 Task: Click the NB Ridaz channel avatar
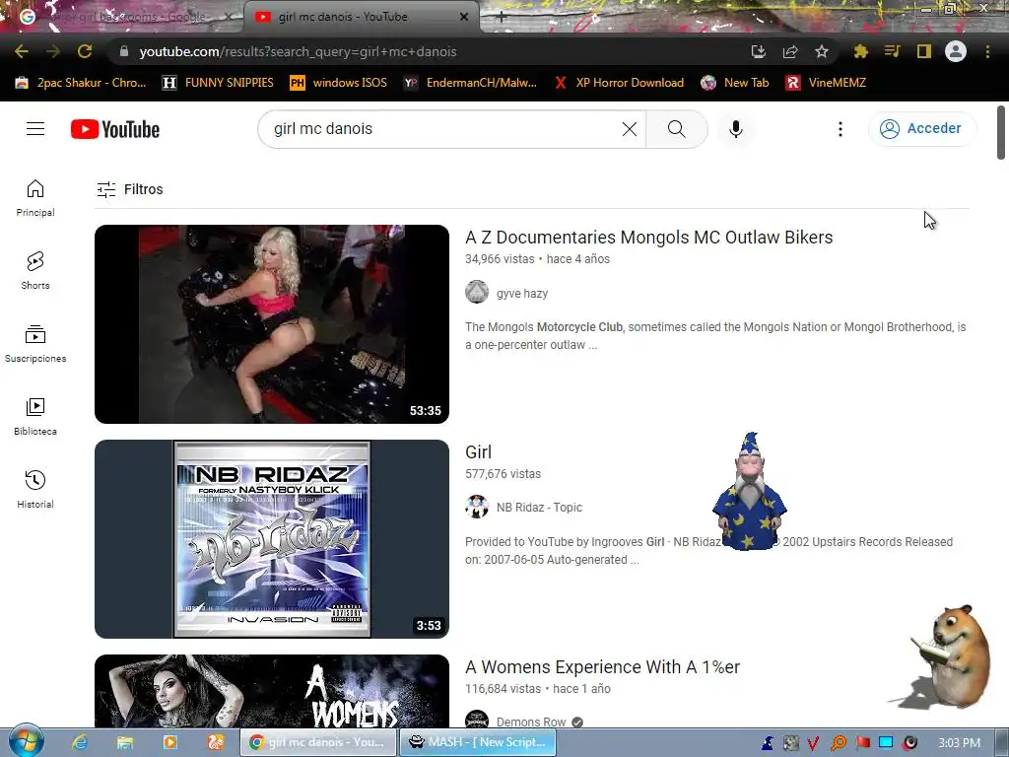(477, 507)
